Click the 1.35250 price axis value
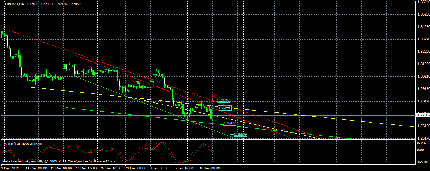 tap(423, 14)
